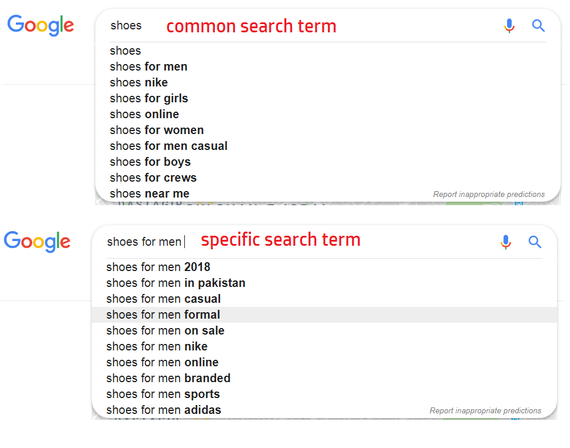
Task: Choose the 'shoes for girls' suggestion
Action: [148, 98]
